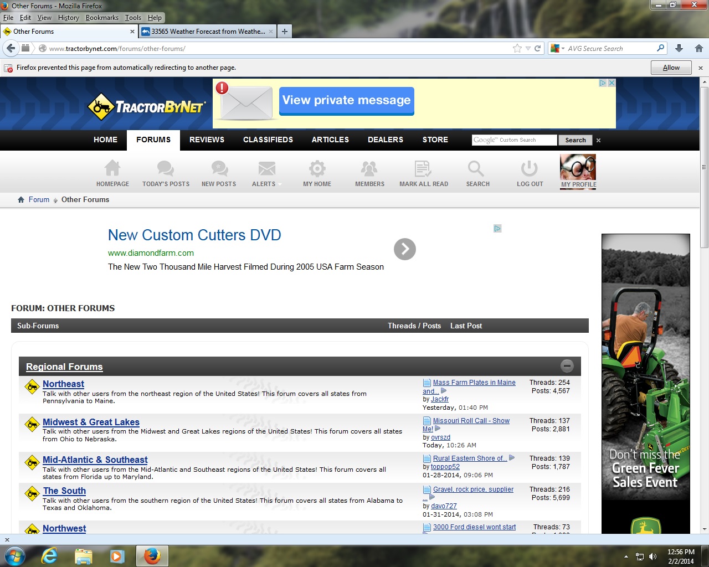The width and height of the screenshot is (709, 567).
Task: Select Classifieds in the navigation bar
Action: pos(268,140)
